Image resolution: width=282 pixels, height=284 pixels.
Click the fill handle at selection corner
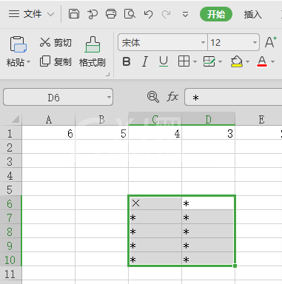(x=235, y=266)
